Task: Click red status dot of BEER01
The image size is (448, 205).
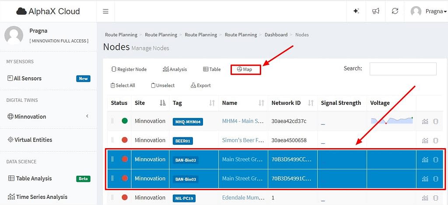Action: pyautogui.click(x=125, y=140)
